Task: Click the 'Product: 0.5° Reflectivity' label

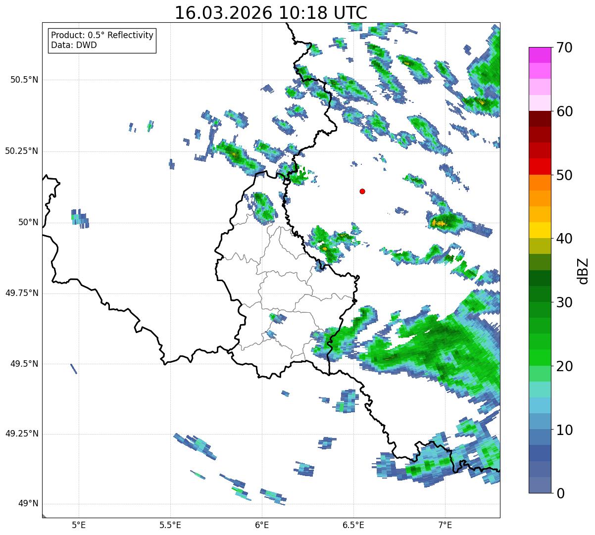Action: tap(102, 35)
